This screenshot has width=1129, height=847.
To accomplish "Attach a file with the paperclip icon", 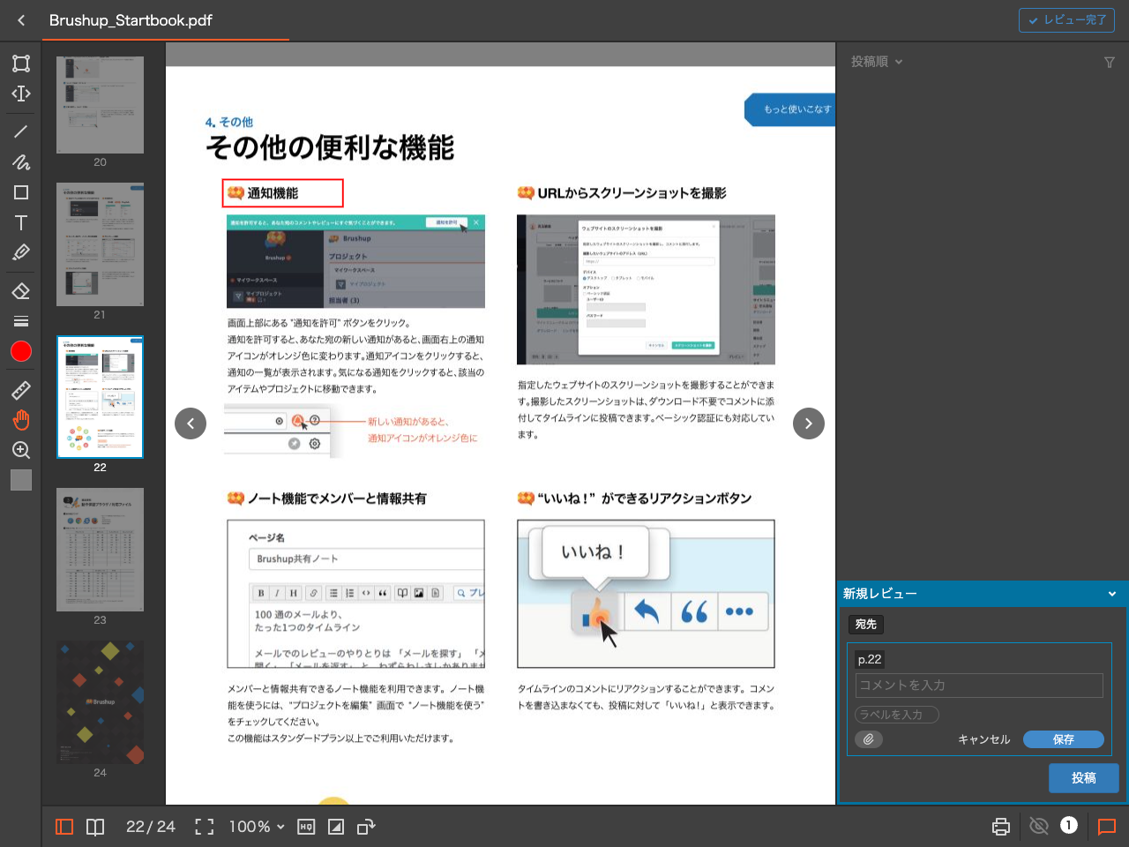I will point(869,739).
